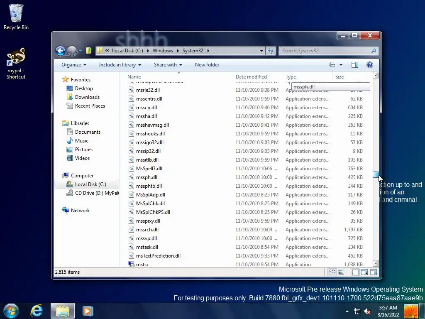Select the mssph.dll file
This screenshot has height=319, width=425.
pos(147,177)
